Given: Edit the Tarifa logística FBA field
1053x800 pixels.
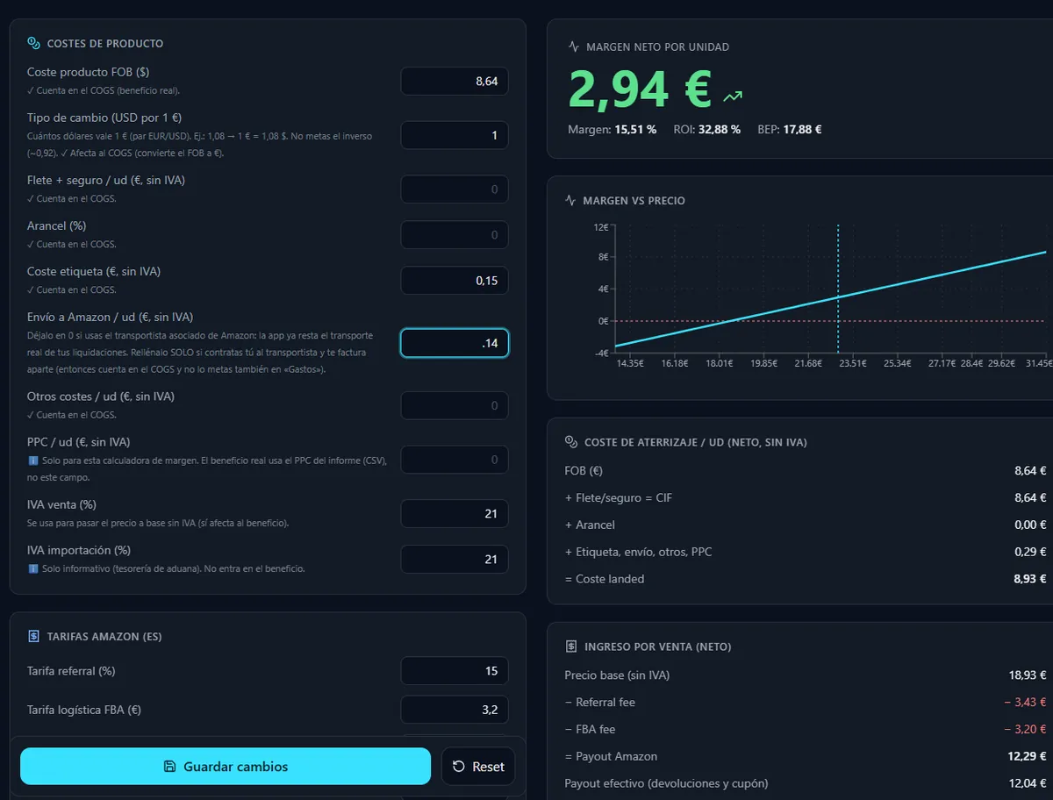Looking at the screenshot, I should coord(455,710).
